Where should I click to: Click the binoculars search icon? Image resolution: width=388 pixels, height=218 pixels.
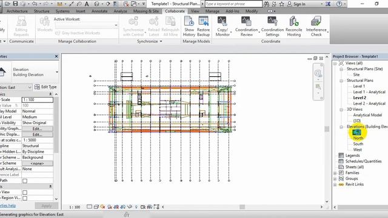(266, 4)
